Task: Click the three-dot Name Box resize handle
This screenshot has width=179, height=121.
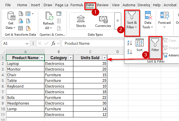Action: 33,43
